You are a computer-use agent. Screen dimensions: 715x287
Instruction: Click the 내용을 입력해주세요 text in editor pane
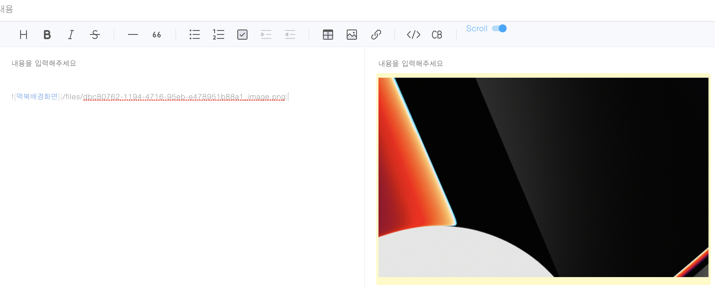coord(44,63)
